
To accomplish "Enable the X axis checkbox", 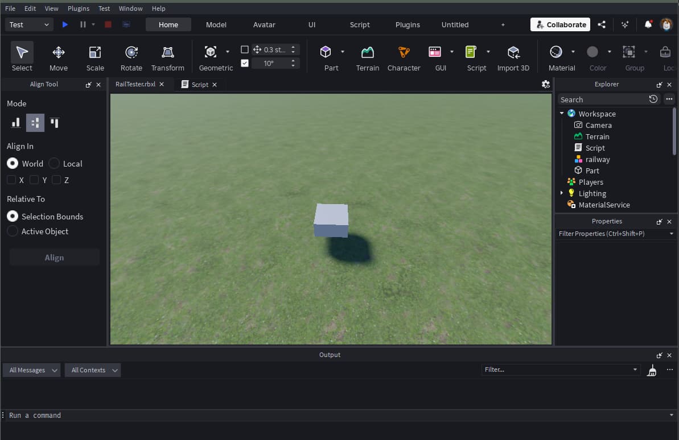I will [x=12, y=180].
